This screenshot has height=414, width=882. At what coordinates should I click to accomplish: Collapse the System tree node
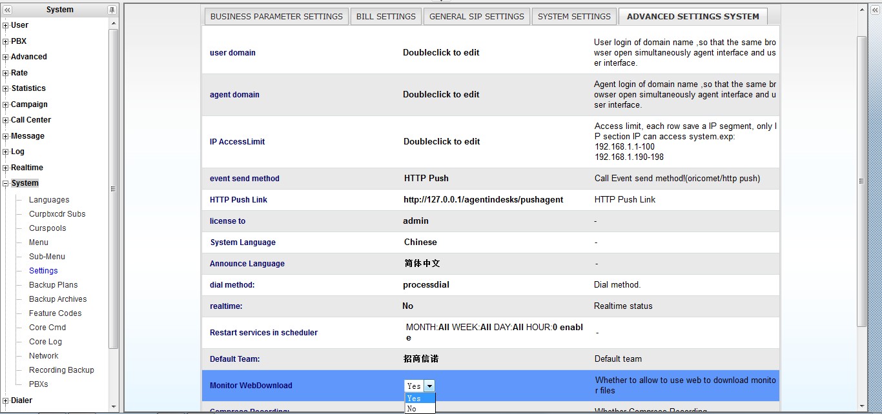(6, 184)
